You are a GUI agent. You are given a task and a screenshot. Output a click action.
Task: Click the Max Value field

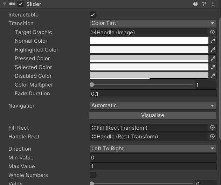153,166
